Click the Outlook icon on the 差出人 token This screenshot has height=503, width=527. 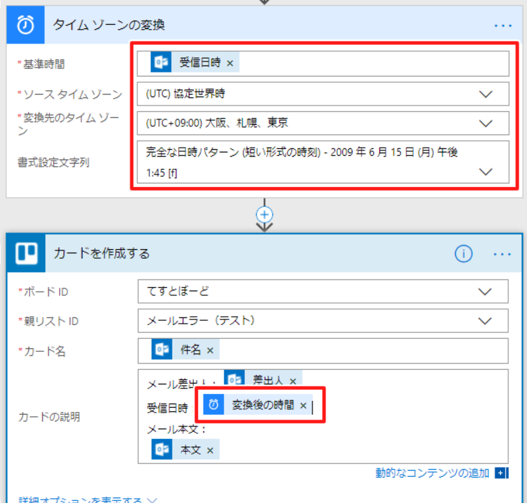(x=235, y=378)
